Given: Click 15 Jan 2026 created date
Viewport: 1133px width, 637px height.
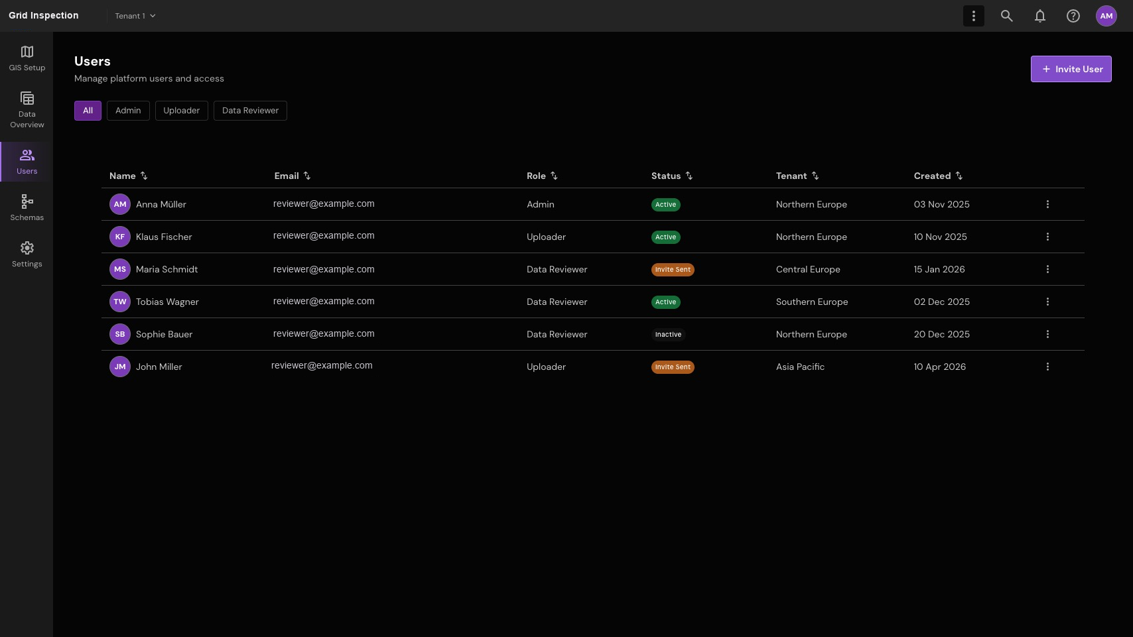Looking at the screenshot, I should [939, 269].
